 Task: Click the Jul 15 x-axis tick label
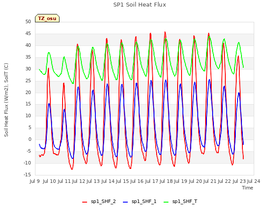pos(122,181)
